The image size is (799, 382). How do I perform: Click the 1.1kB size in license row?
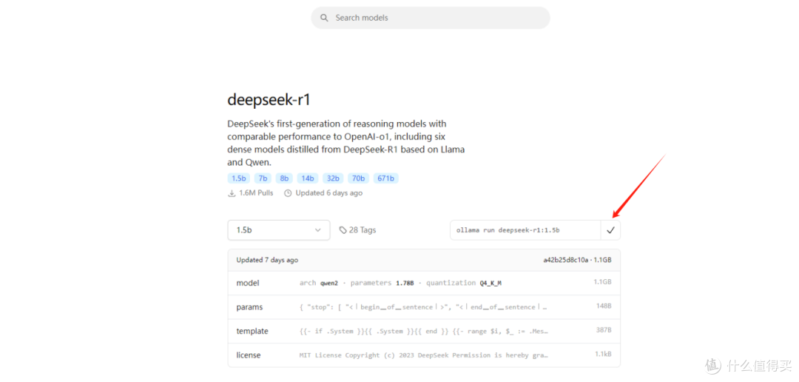(603, 354)
